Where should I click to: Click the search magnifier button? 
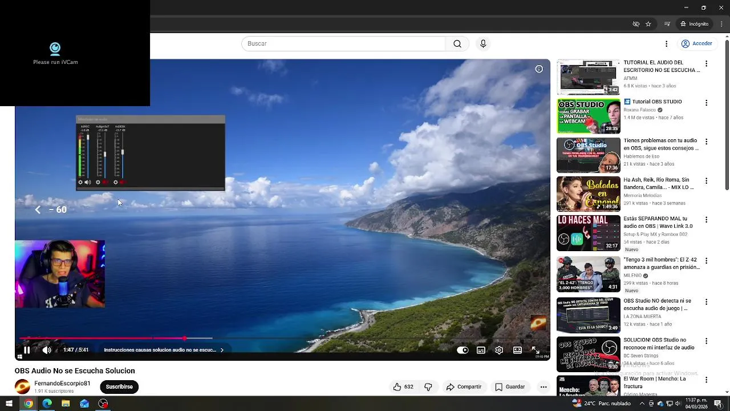457,44
